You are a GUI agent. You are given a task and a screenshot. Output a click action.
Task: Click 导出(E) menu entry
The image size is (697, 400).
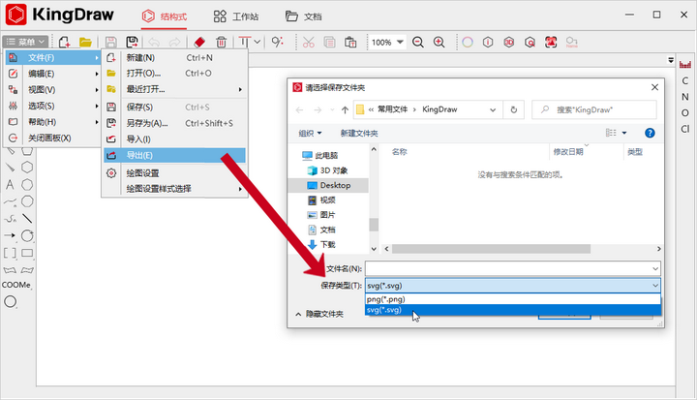pyautogui.click(x=174, y=155)
